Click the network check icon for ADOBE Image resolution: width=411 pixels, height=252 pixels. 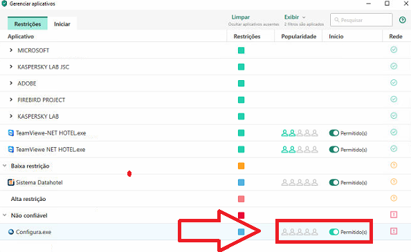pos(394,83)
